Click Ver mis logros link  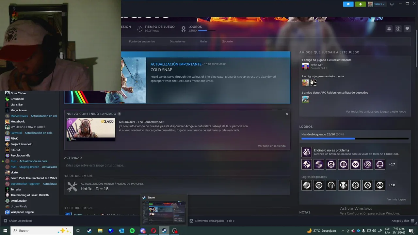[x=396, y=199]
